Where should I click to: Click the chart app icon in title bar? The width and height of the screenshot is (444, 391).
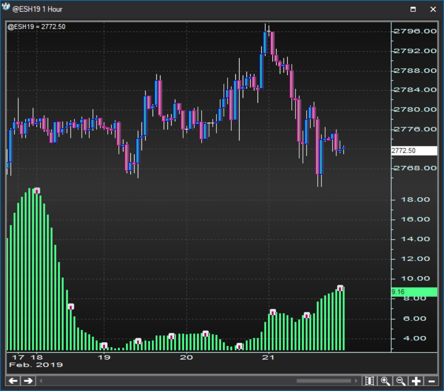click(x=6, y=7)
